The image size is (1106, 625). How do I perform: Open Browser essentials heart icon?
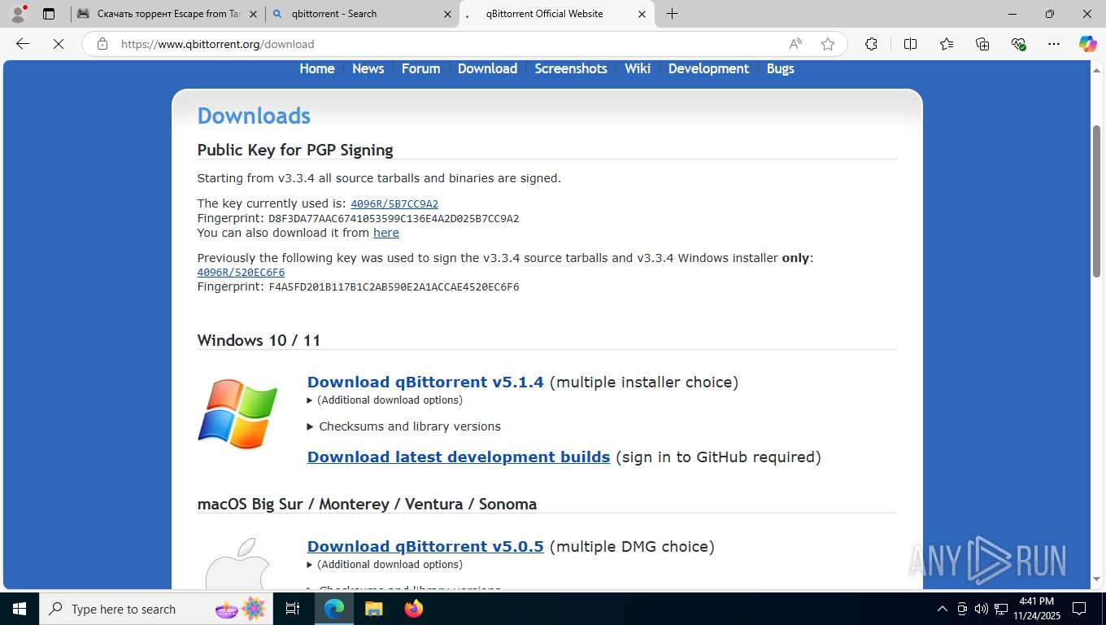(1018, 44)
